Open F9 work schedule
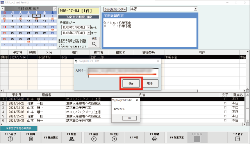This screenshot has height=144, width=250. tap(177, 137)
